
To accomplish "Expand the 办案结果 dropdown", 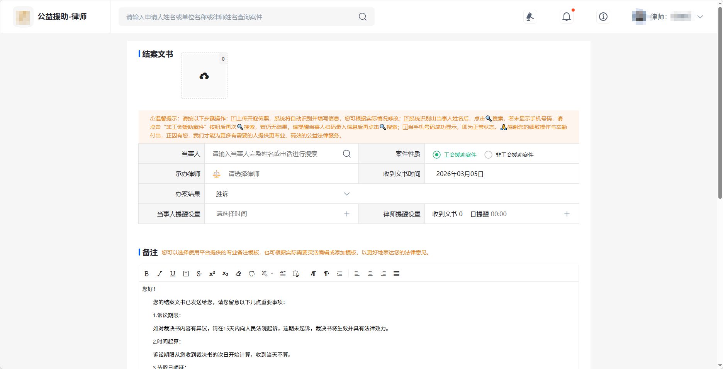I will pos(346,194).
